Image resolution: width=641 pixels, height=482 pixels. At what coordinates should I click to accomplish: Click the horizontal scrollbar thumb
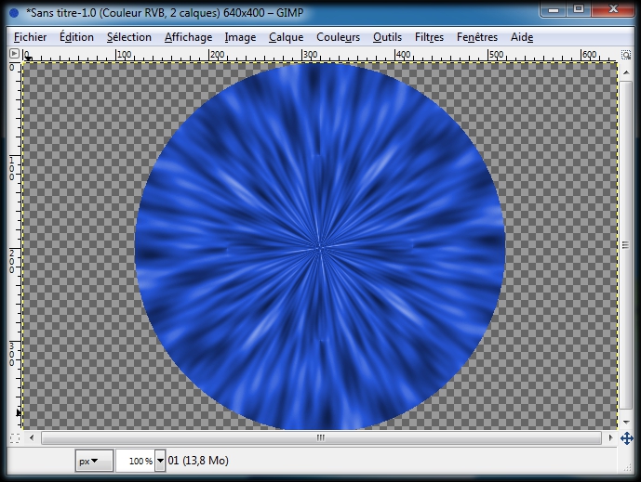tap(320, 437)
